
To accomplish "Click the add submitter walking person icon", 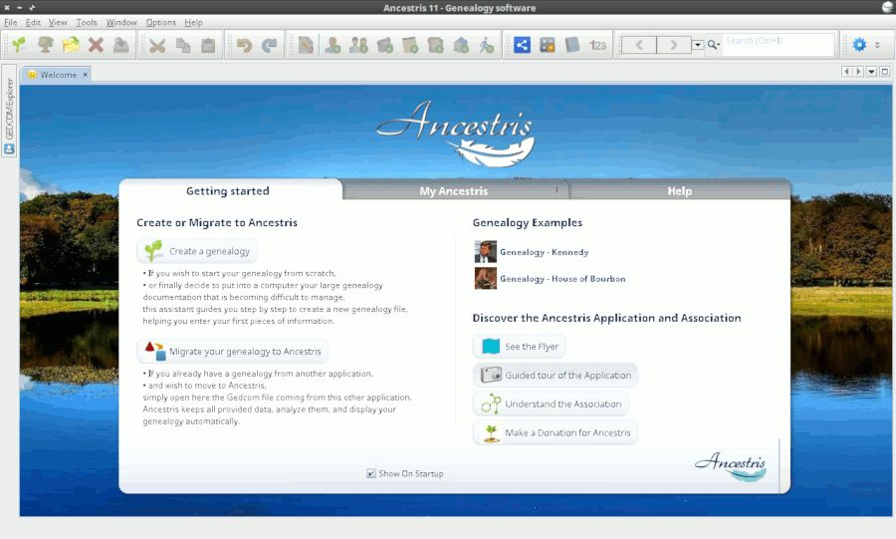I will (486, 45).
